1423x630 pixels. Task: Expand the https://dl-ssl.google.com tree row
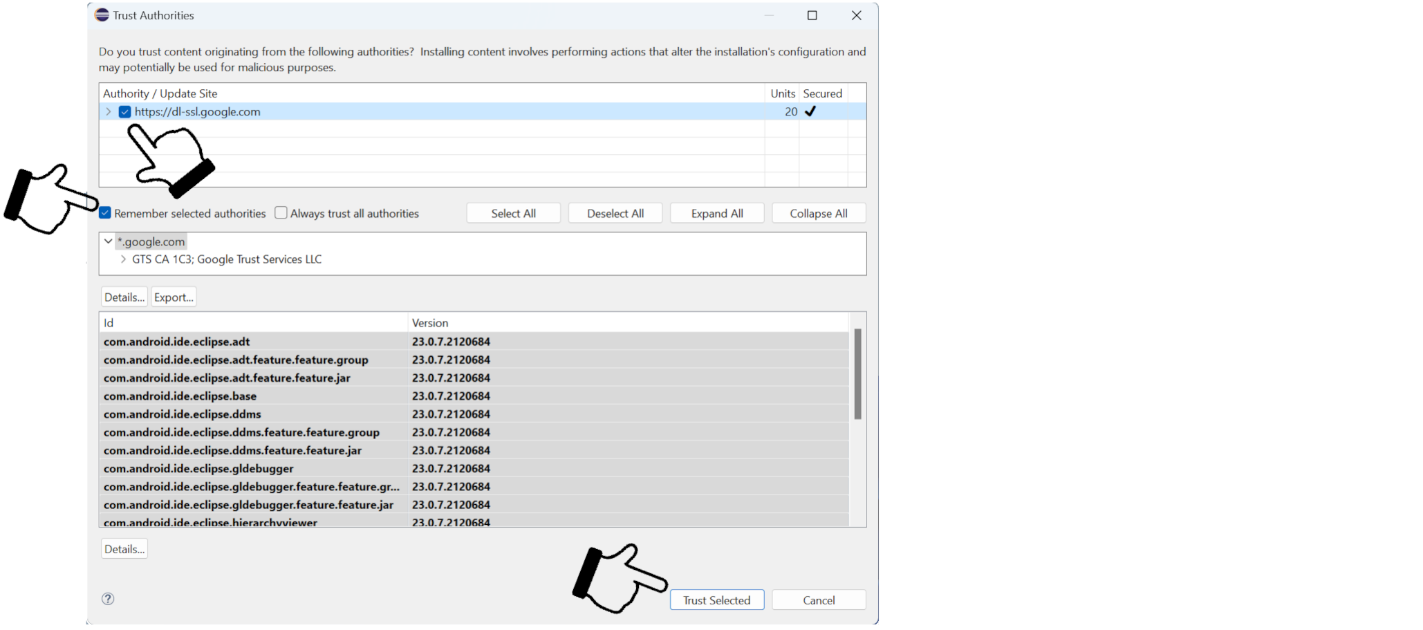pos(109,111)
